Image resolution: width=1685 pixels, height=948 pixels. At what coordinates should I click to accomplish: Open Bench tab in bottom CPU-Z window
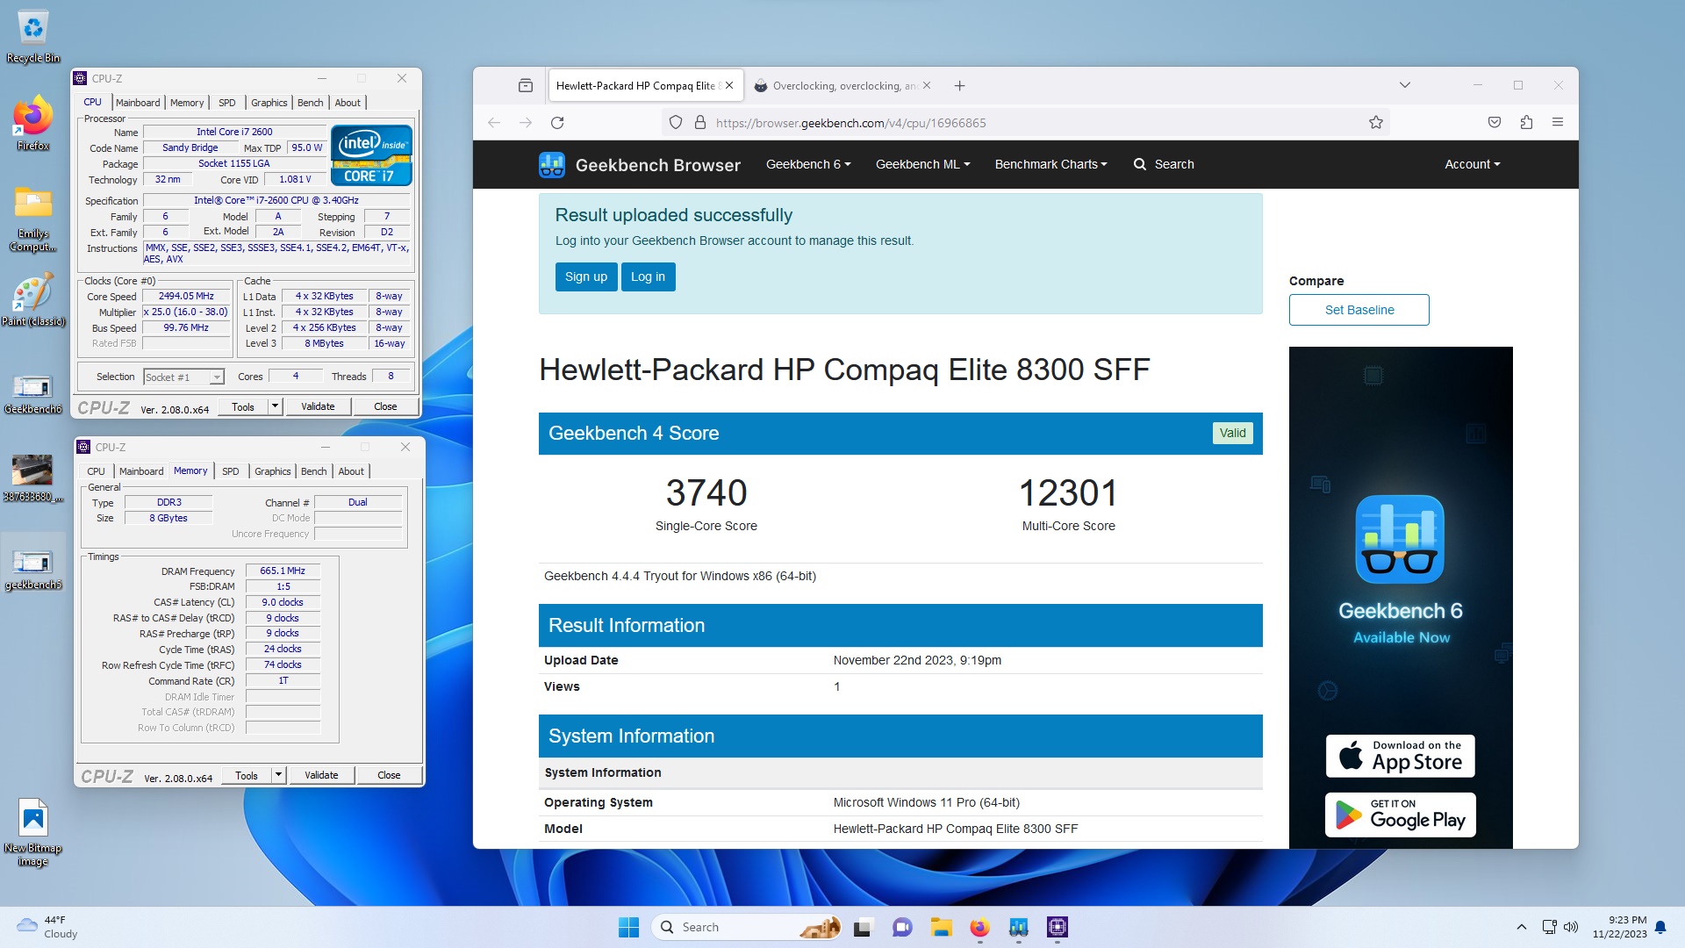313,471
